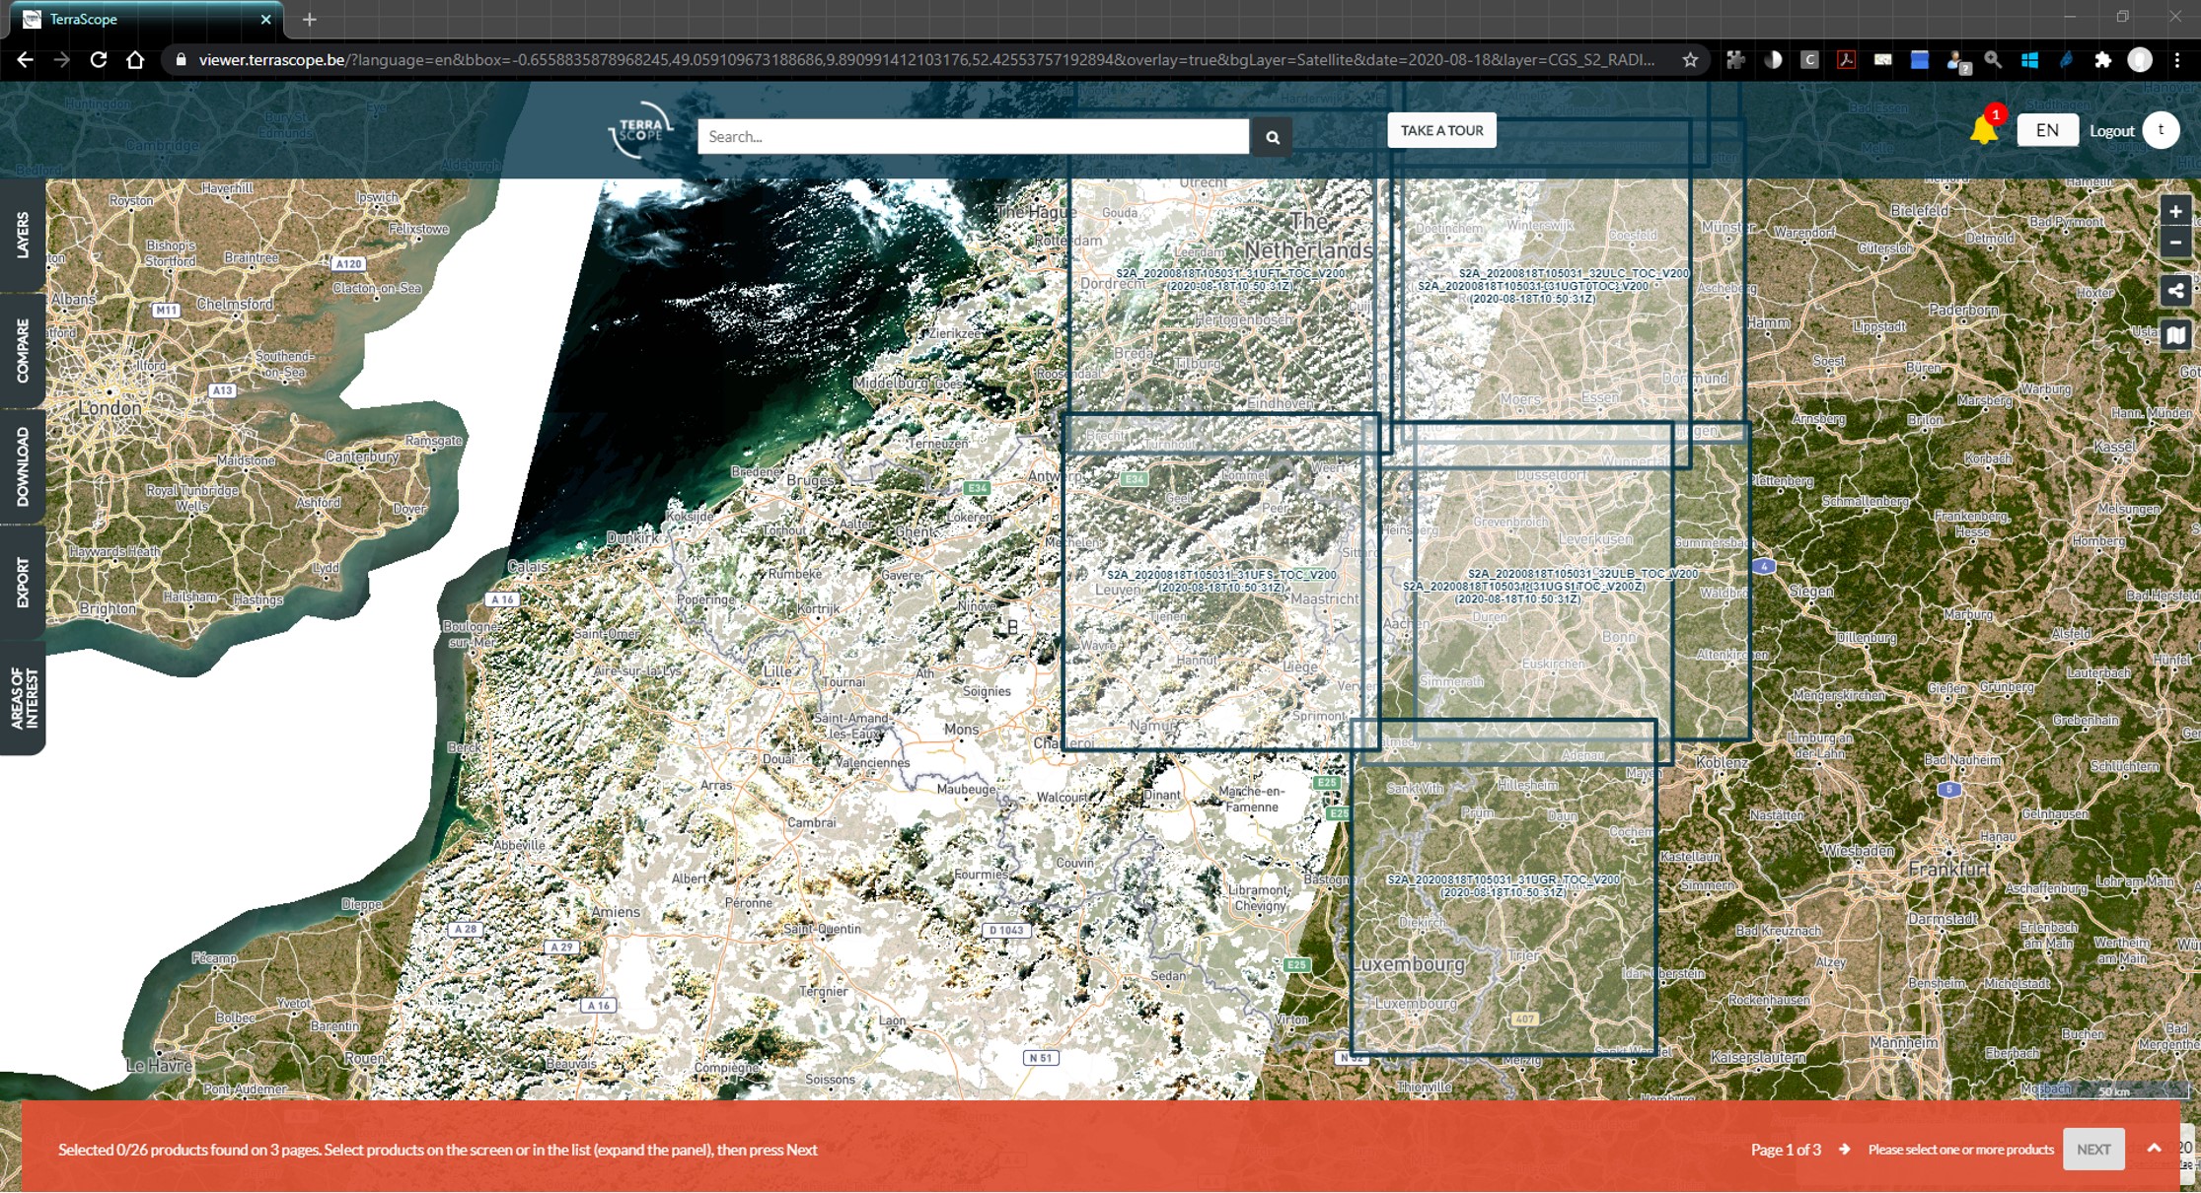Star the page in the browser address bar
The image size is (2201, 1193).
click(x=1691, y=59)
